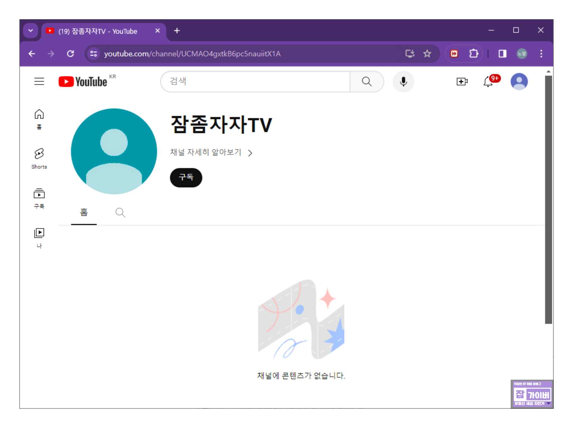The image size is (573, 428).
Task: Click the YouTube logo
Action: [x=83, y=82]
